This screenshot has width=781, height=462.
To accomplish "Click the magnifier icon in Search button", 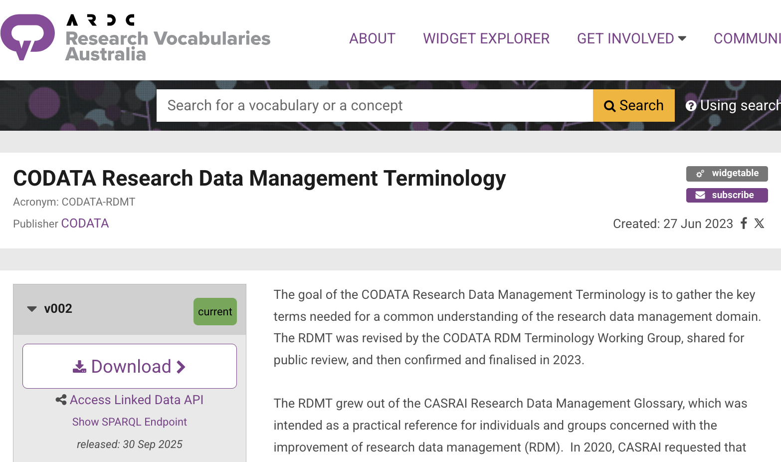I will click(x=609, y=106).
